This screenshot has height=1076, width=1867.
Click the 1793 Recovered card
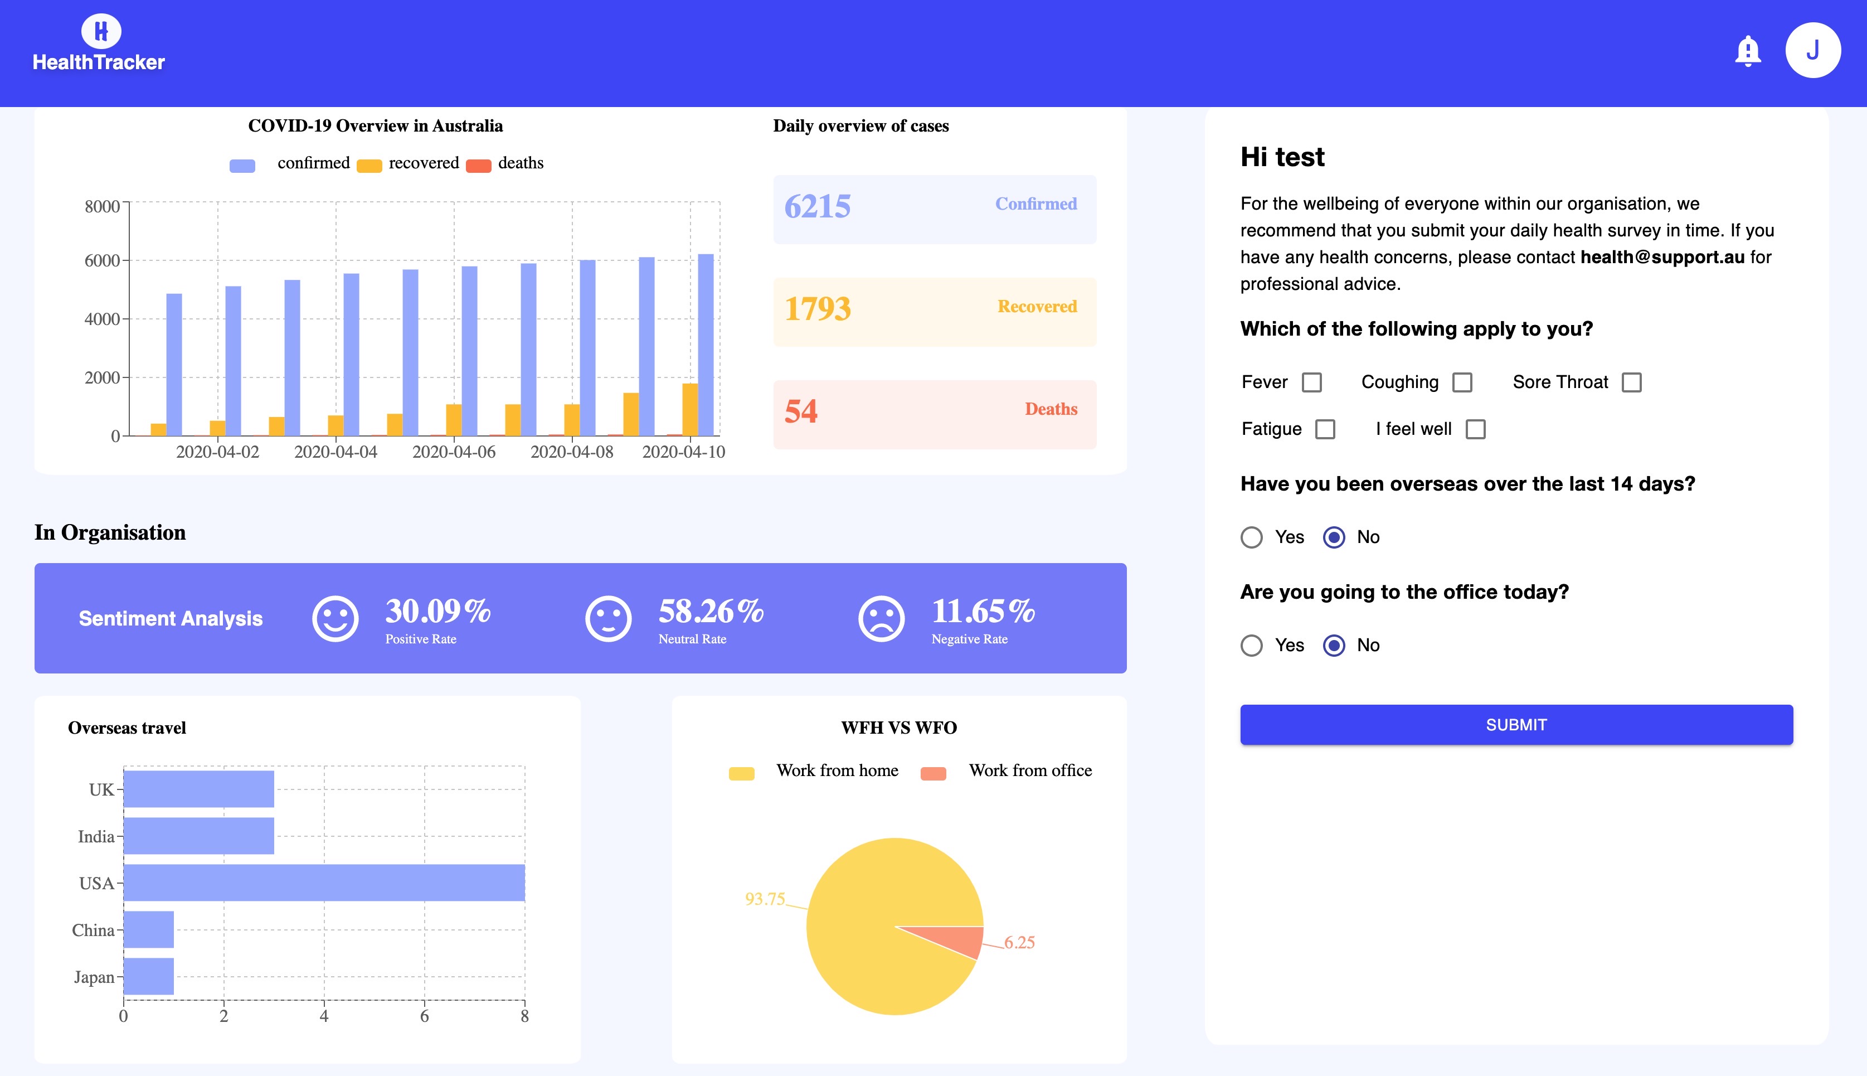coord(934,312)
